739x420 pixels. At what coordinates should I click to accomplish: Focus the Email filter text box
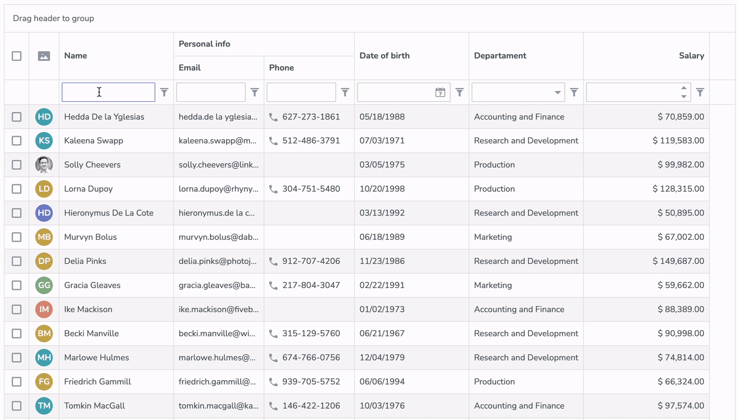click(x=211, y=92)
